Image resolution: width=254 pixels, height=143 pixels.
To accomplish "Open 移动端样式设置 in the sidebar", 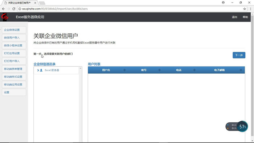I will (14, 77).
